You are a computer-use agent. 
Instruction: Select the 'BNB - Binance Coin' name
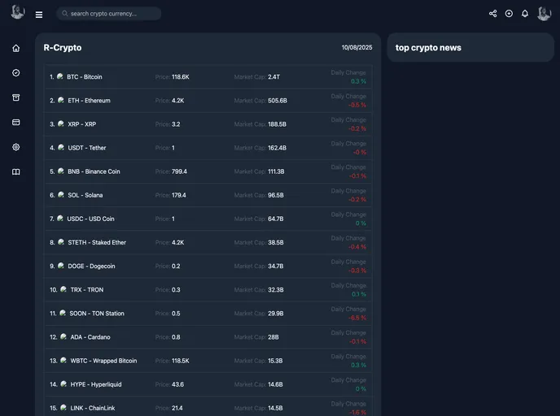(94, 171)
